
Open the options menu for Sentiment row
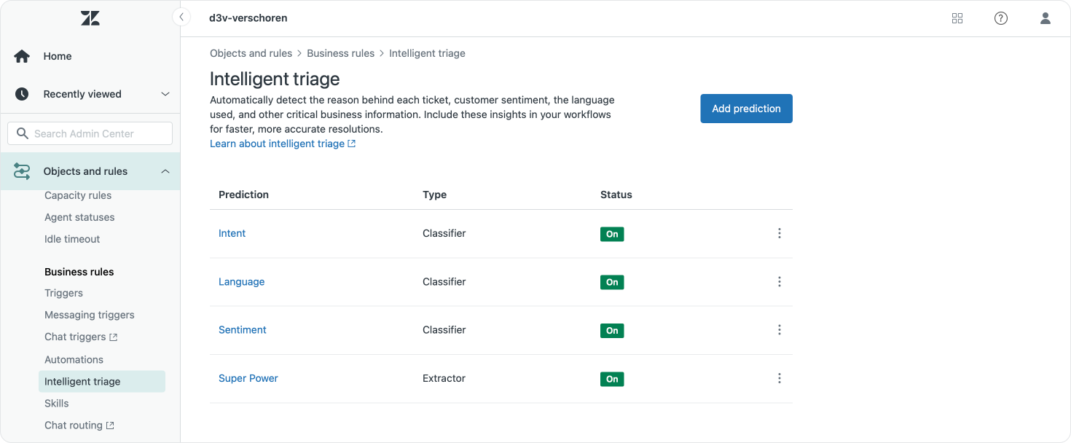(780, 330)
